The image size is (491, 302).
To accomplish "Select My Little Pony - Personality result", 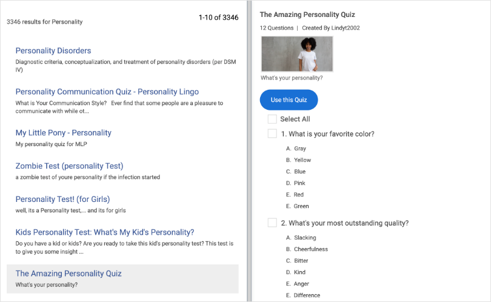I will click(63, 133).
